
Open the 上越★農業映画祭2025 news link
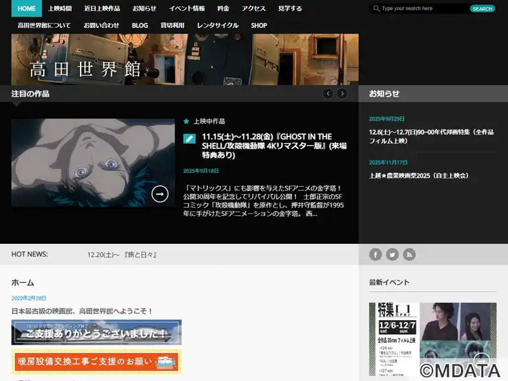(x=419, y=176)
